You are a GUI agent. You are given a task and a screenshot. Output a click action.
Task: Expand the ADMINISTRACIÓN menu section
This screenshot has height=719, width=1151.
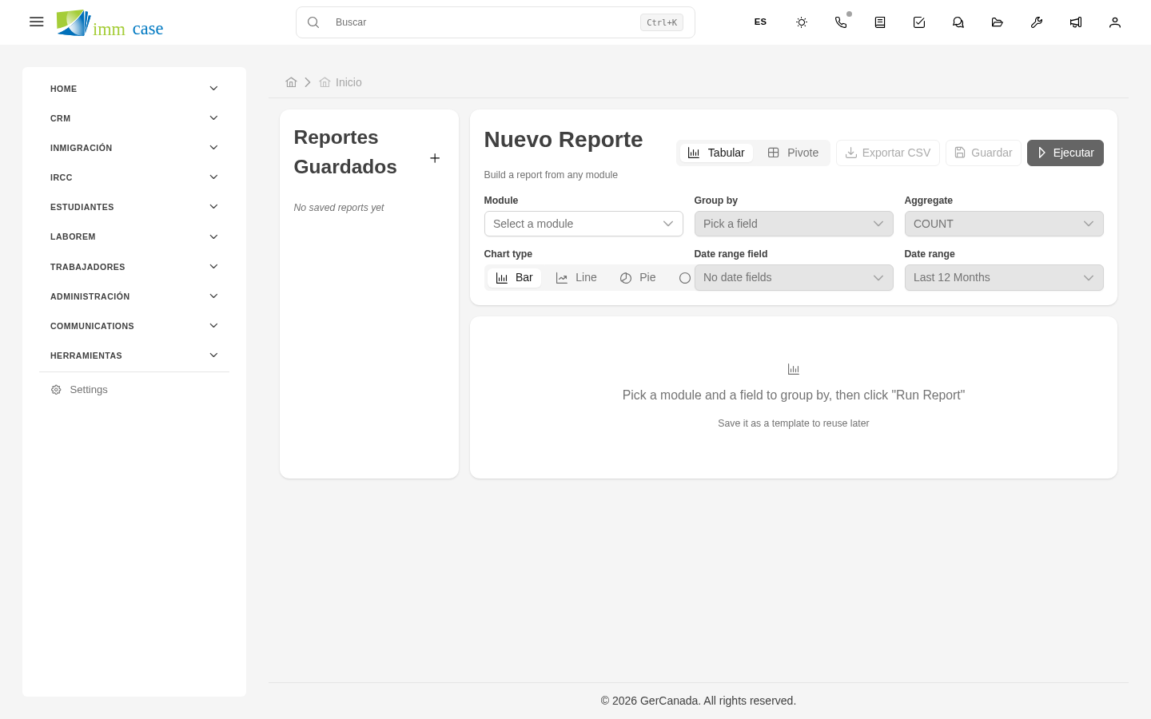point(134,296)
